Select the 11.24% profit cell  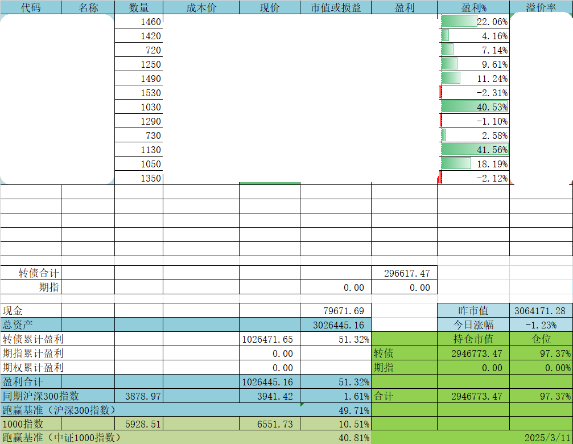[473, 79]
